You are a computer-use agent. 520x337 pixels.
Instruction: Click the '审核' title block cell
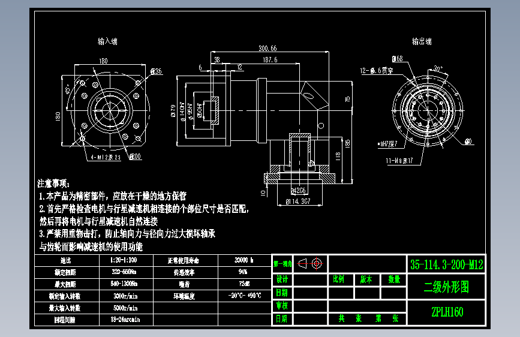click(282, 305)
